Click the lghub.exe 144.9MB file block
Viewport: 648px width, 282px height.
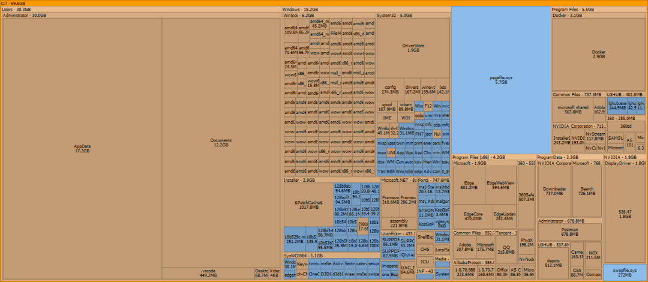tap(617, 106)
